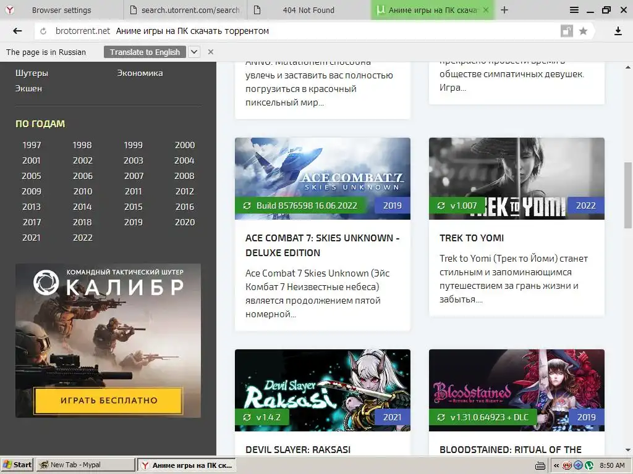Open TREK TO YOMI title link
The height and width of the screenshot is (474, 633).
coord(472,238)
